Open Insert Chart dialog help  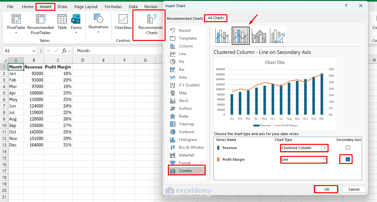(346, 6)
